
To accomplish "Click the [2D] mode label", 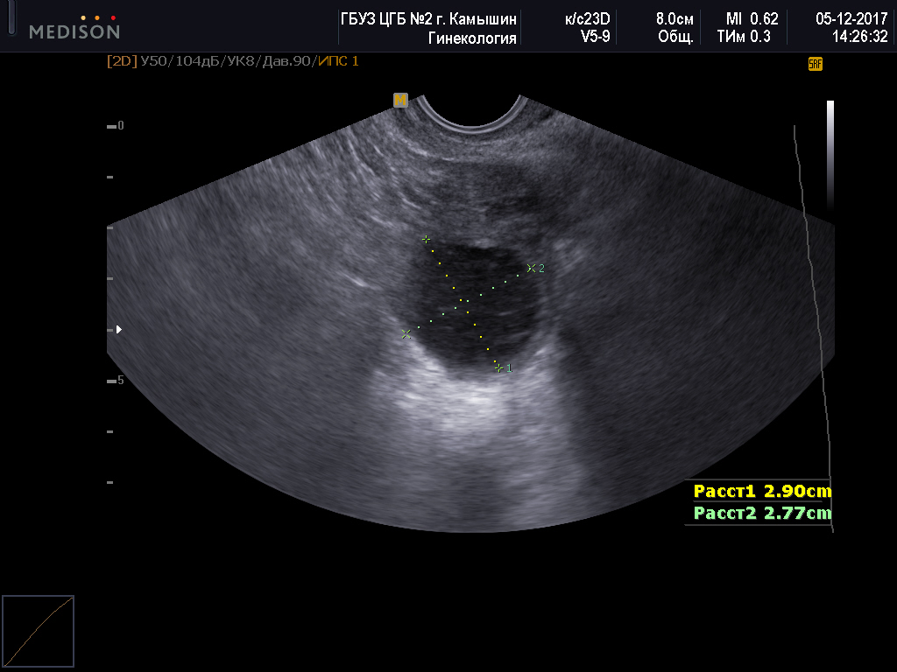I will pos(122,61).
